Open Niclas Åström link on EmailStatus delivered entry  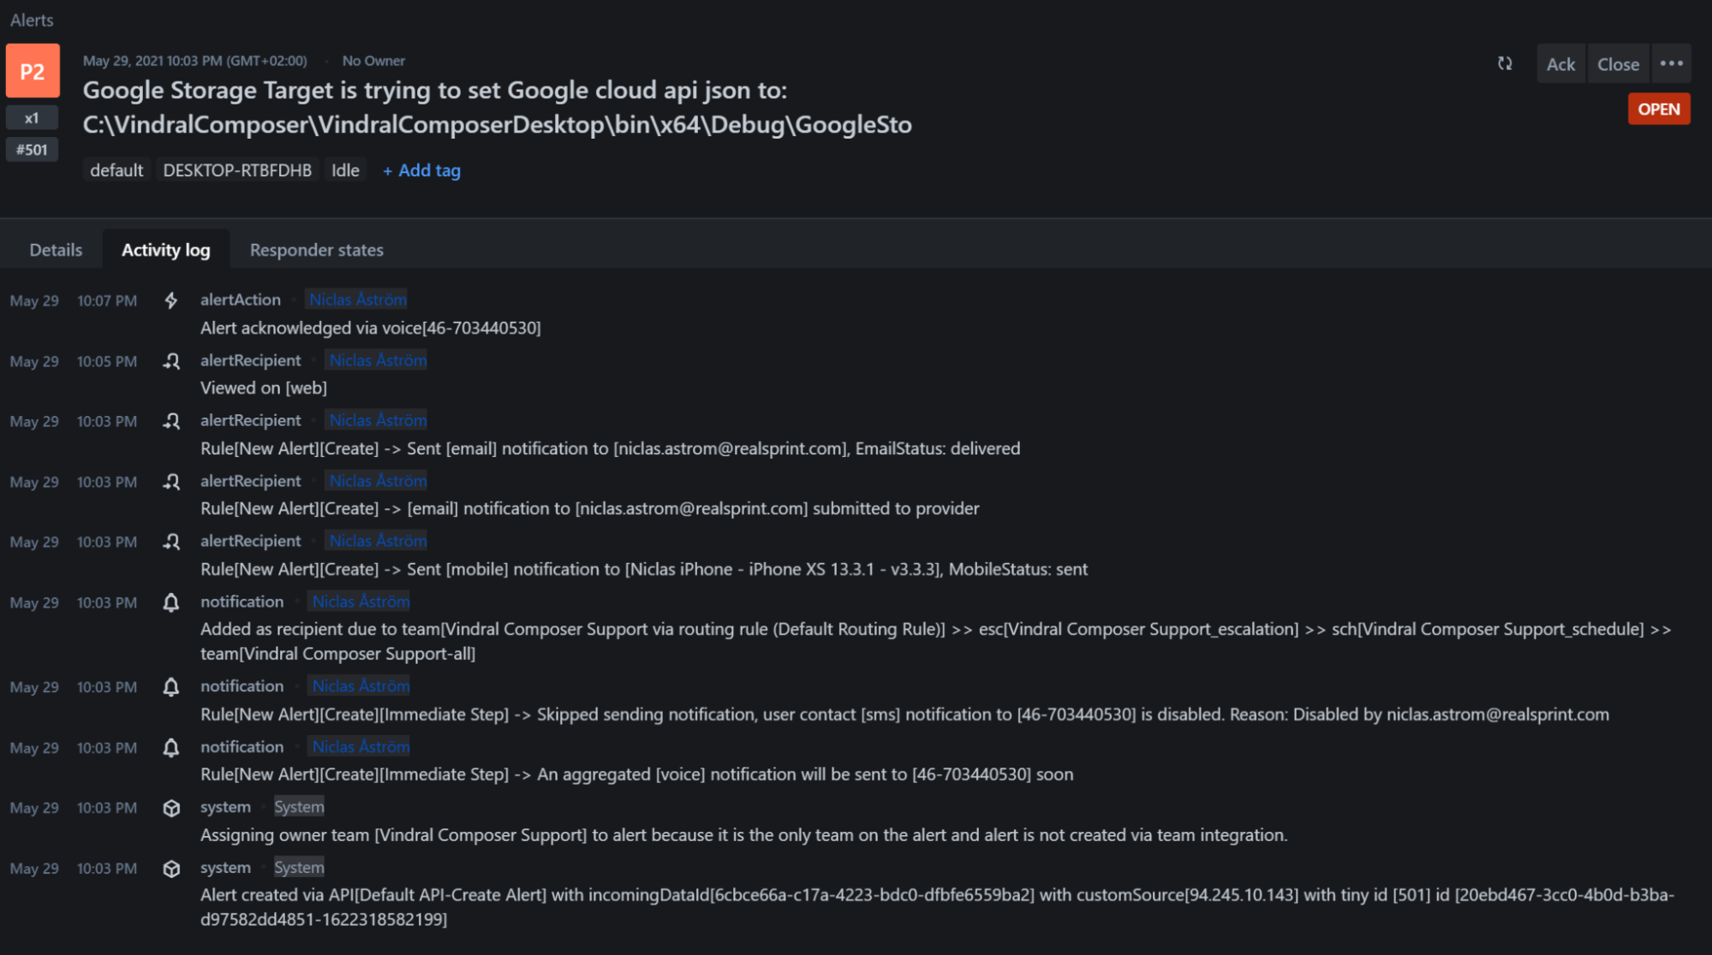pos(378,420)
